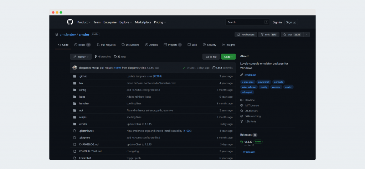Open the cmder.net website link
The width and height of the screenshot is (365, 169).
[x=251, y=75]
